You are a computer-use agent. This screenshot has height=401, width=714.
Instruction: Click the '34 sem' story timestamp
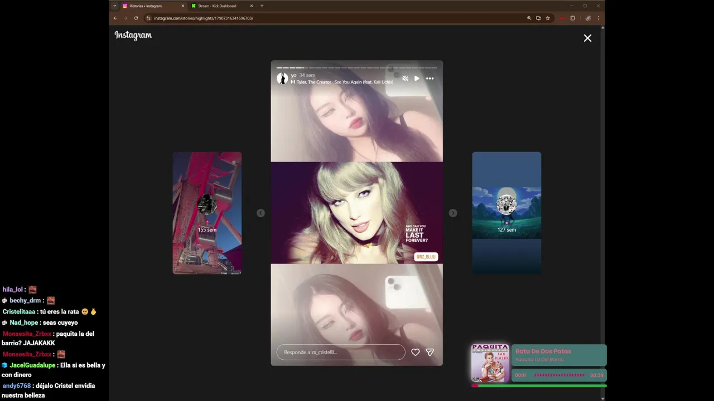(x=307, y=75)
